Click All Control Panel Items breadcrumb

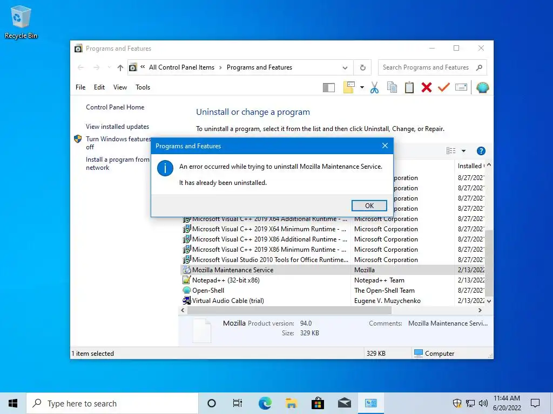point(181,67)
